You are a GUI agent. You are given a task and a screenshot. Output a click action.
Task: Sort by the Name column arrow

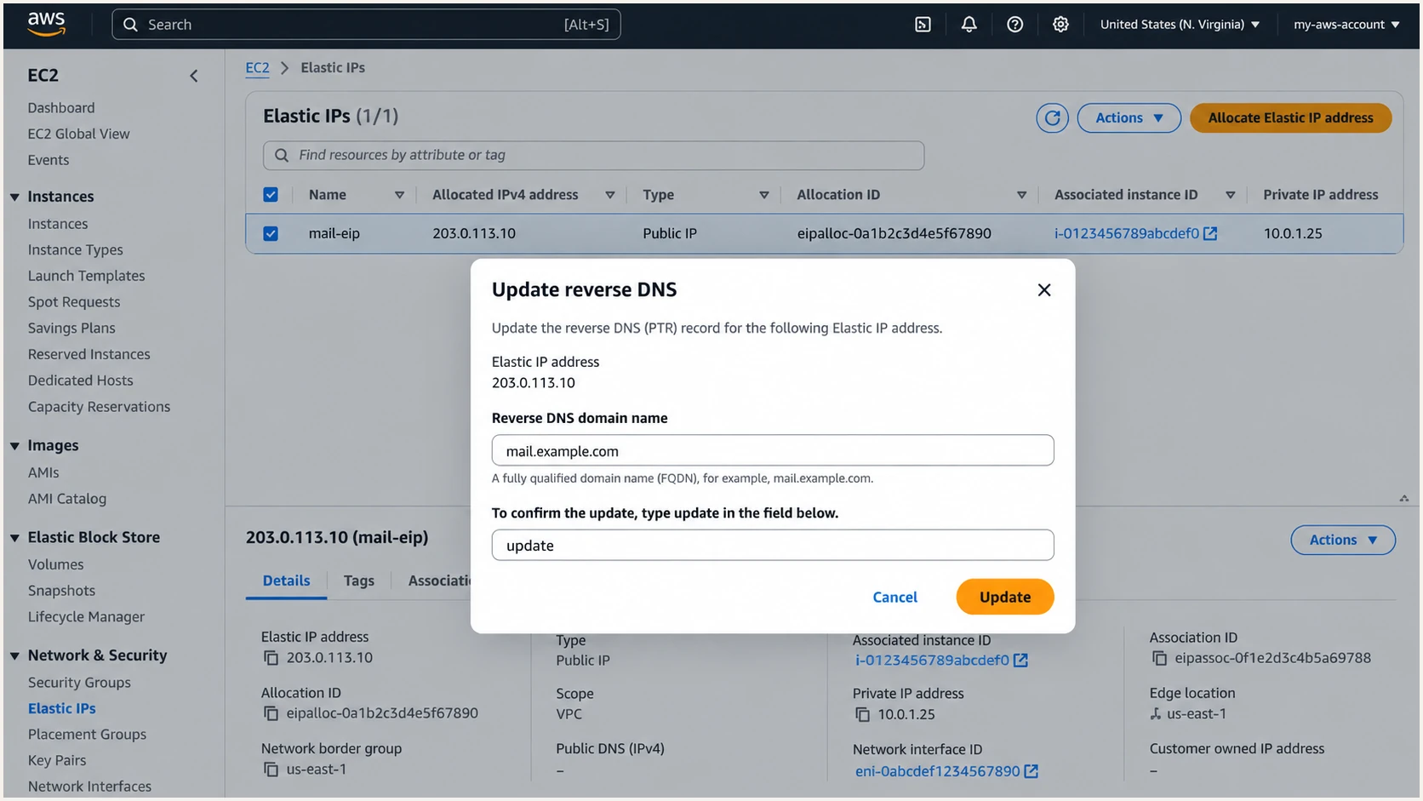[399, 195]
